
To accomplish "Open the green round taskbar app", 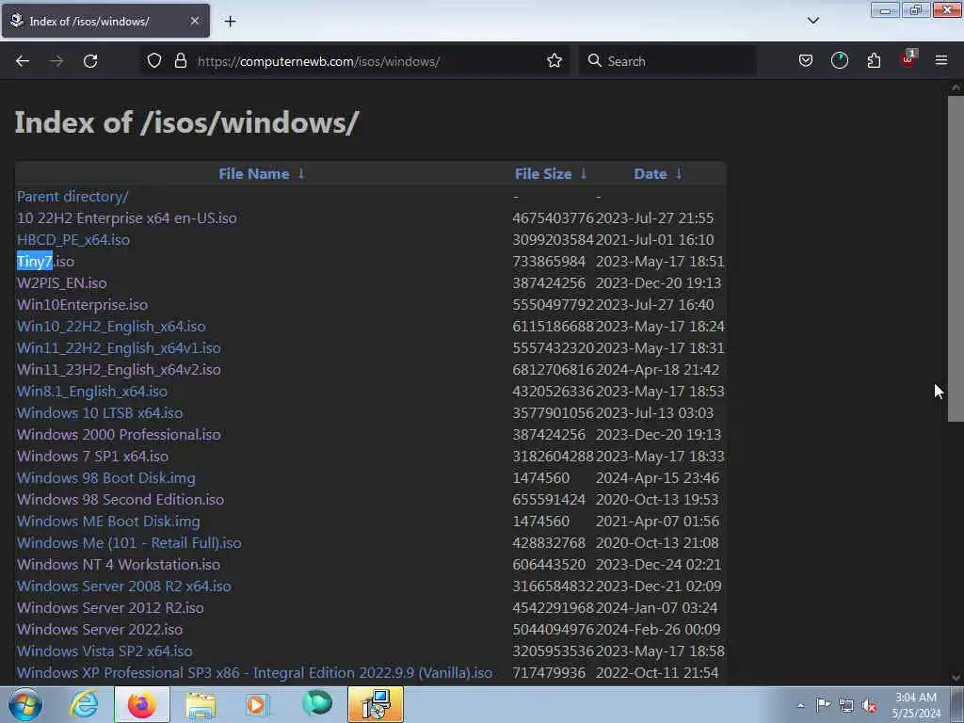I will pos(316,704).
